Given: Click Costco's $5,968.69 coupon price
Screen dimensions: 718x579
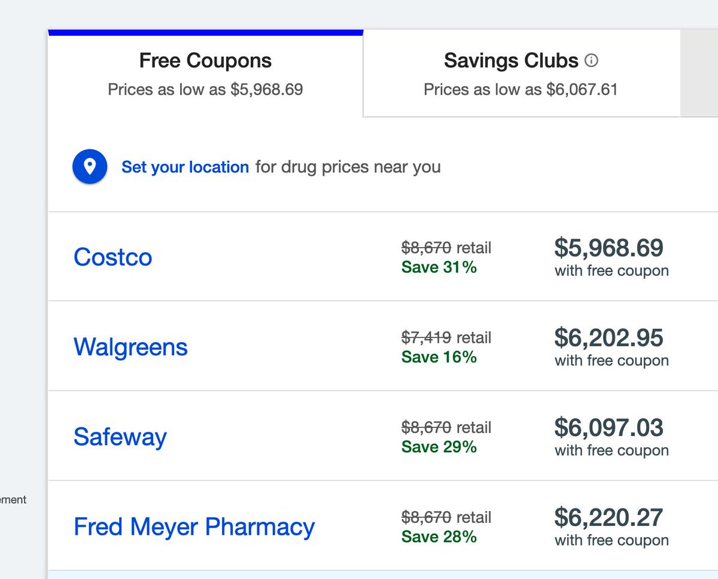Looking at the screenshot, I should pos(609,248).
